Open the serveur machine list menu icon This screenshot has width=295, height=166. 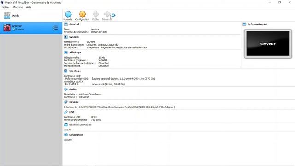(x=55, y=28)
